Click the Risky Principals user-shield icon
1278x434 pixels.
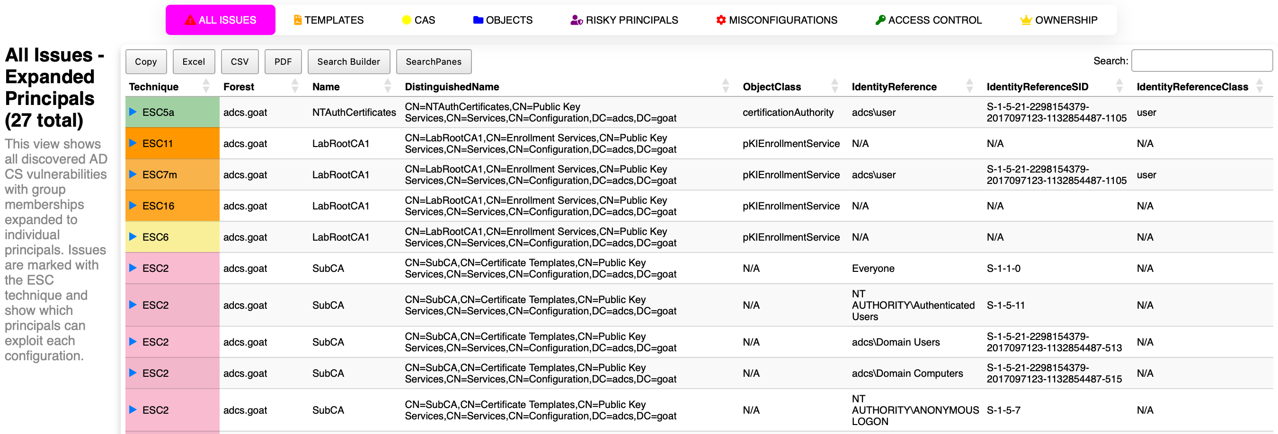[576, 20]
